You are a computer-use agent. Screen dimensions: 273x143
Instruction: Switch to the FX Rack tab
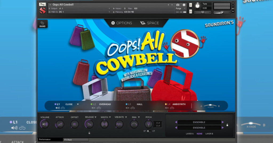click(x=76, y=140)
